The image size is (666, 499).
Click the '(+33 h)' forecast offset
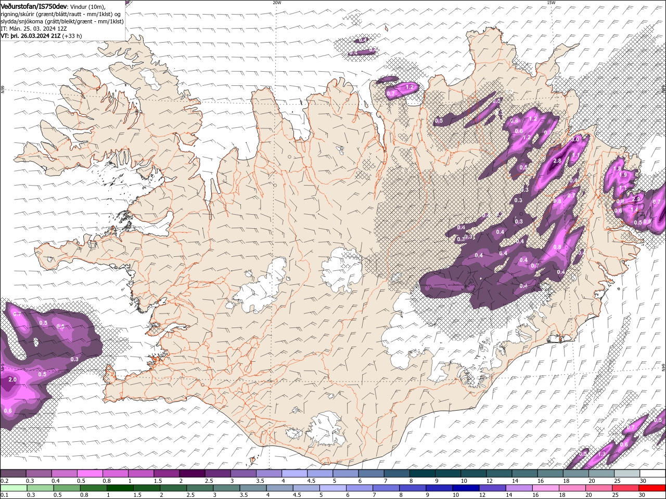tap(72, 36)
